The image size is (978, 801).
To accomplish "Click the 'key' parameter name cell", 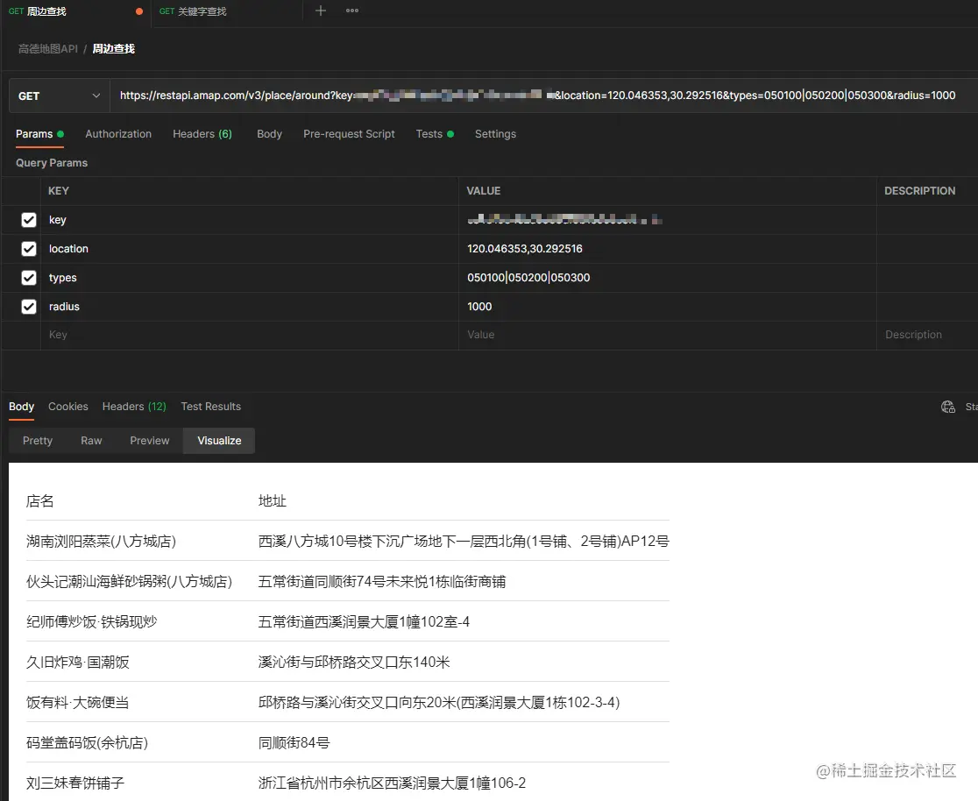I will 250,220.
